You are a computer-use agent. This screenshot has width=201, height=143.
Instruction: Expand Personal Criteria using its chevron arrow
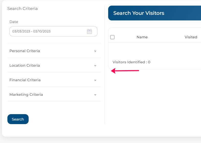pyautogui.click(x=95, y=51)
